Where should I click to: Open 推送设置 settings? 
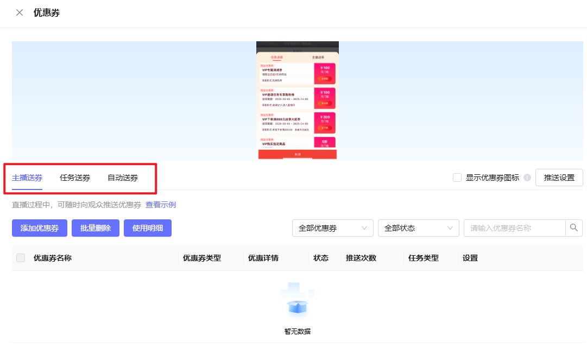tap(559, 178)
